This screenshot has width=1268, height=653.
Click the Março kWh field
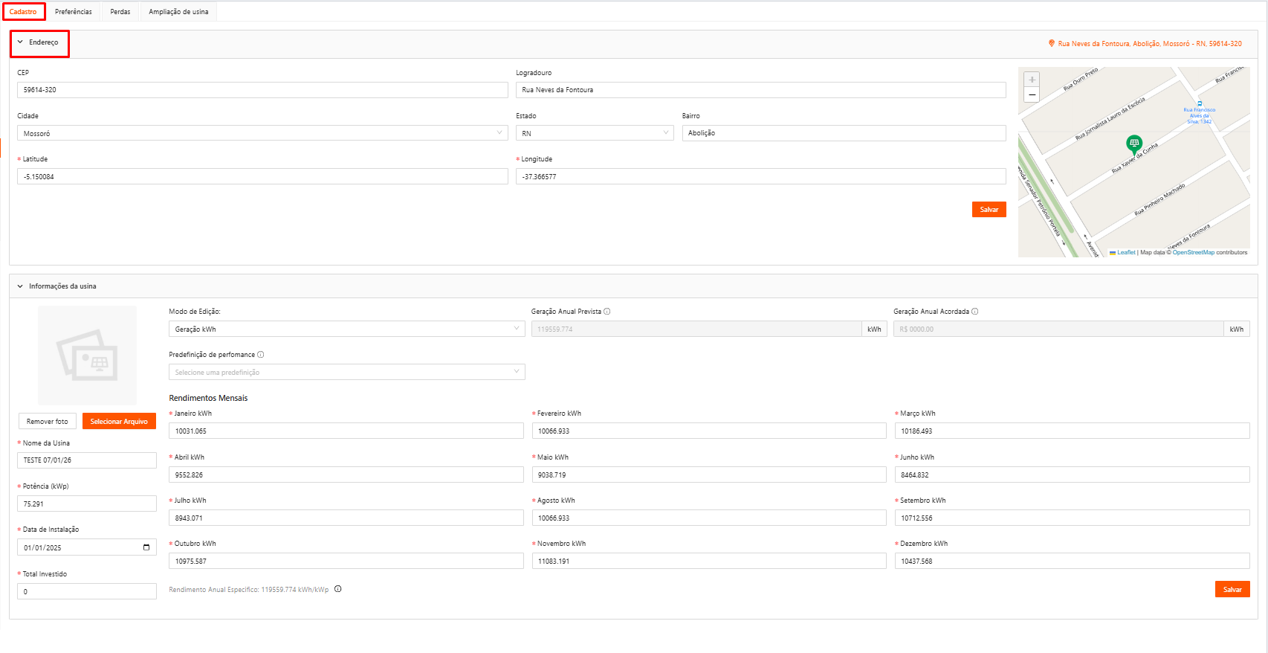click(1073, 431)
